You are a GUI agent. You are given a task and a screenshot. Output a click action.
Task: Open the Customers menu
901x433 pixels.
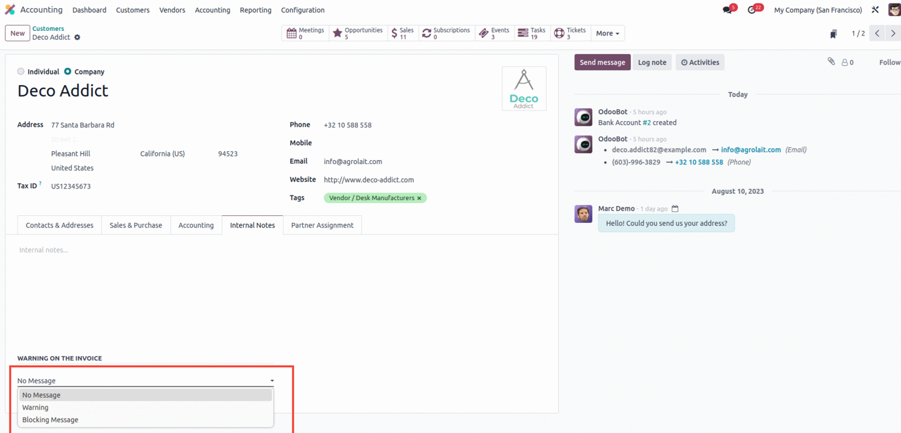point(133,10)
